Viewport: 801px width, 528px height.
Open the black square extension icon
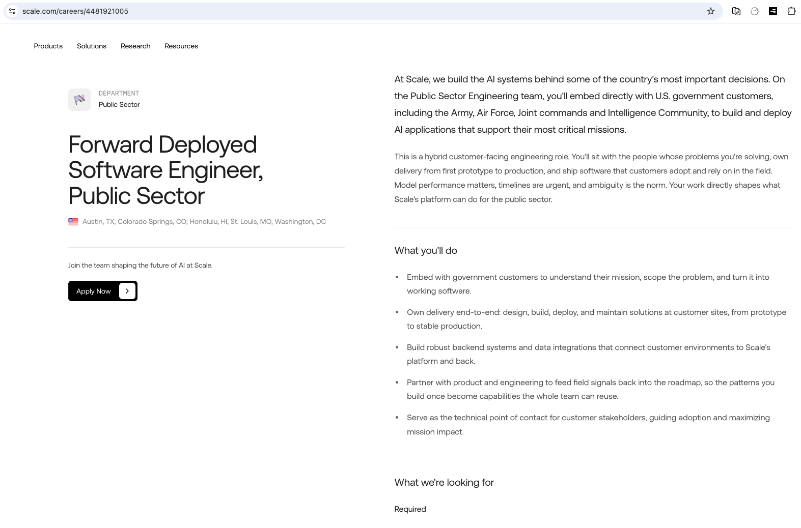click(x=773, y=11)
